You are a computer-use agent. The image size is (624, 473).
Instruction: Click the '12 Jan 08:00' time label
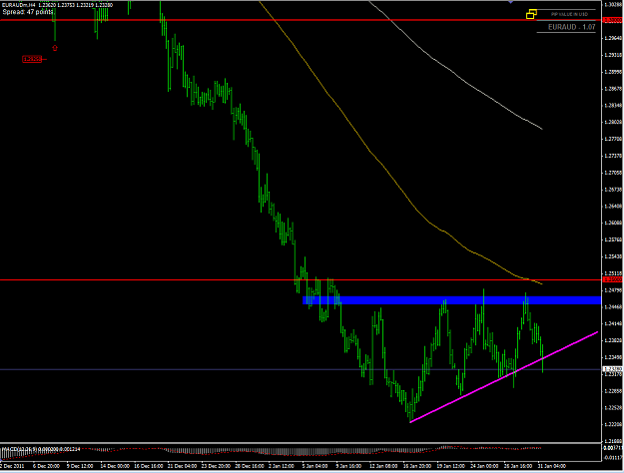point(383,466)
